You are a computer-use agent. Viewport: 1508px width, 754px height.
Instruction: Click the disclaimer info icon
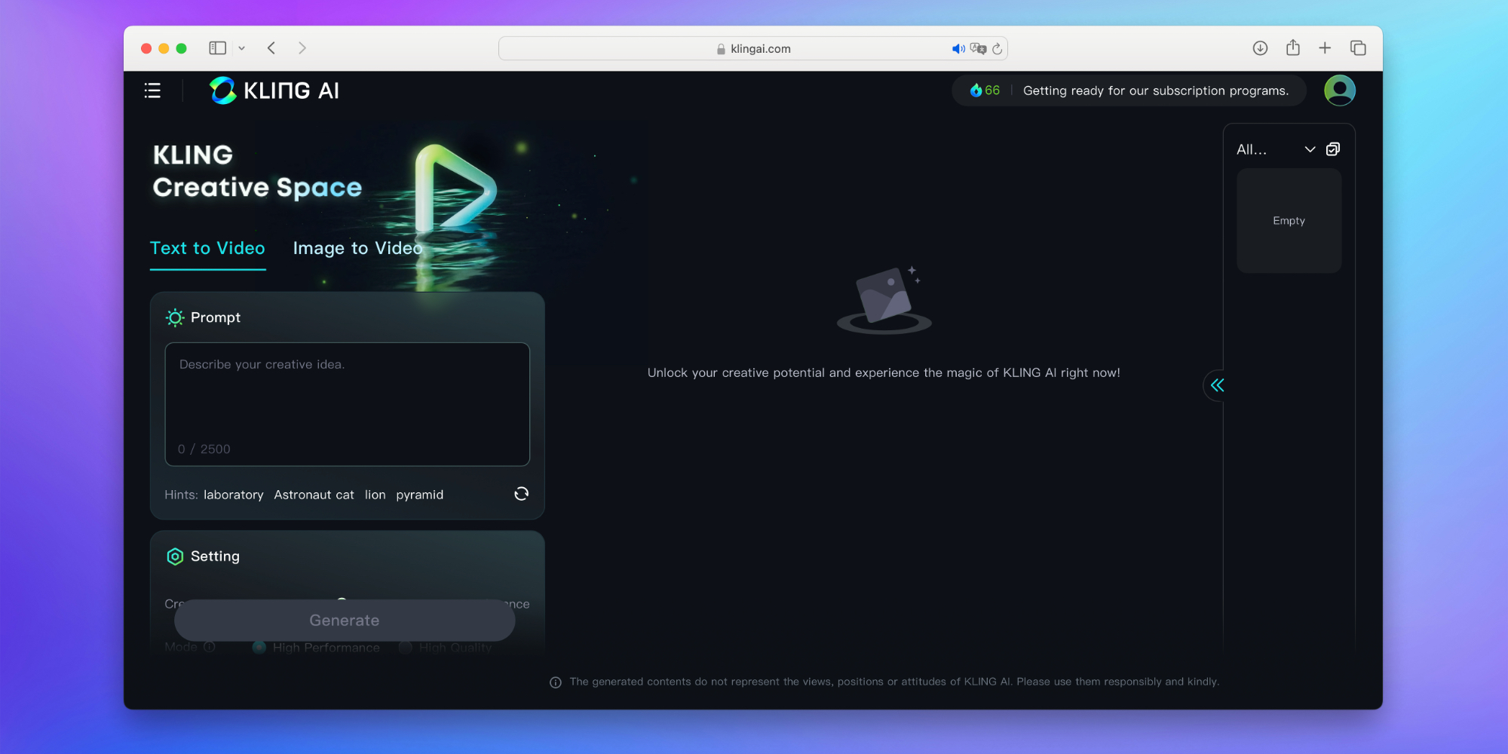pos(556,682)
